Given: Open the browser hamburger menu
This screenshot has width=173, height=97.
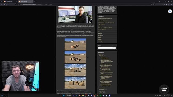Looking at the screenshot, I should point(171,4).
